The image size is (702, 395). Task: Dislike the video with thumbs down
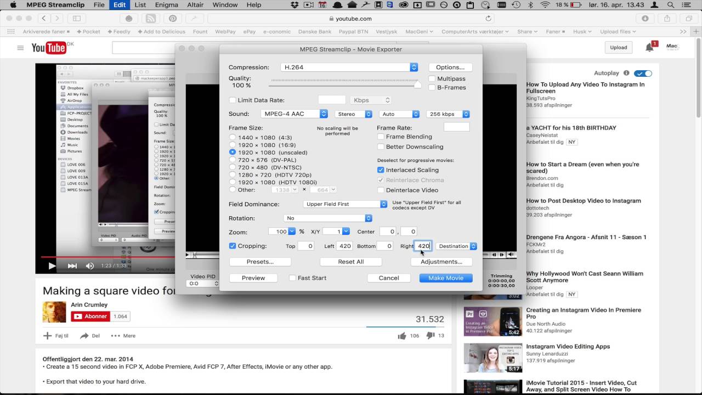point(431,336)
